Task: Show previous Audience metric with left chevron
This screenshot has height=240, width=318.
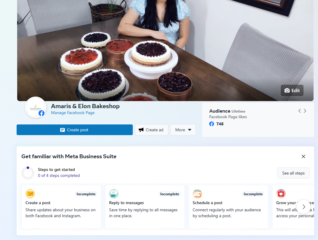Action: coord(299,111)
